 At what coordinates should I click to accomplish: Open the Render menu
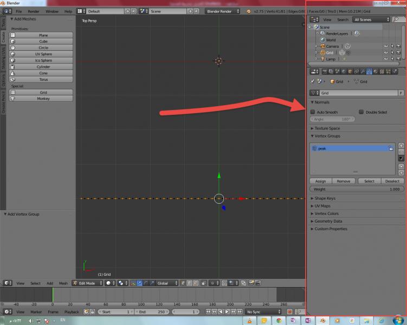coord(33,11)
